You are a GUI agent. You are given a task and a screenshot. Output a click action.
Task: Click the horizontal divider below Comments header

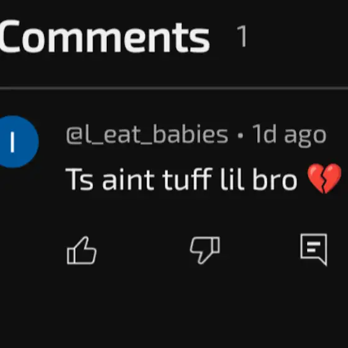point(174,88)
